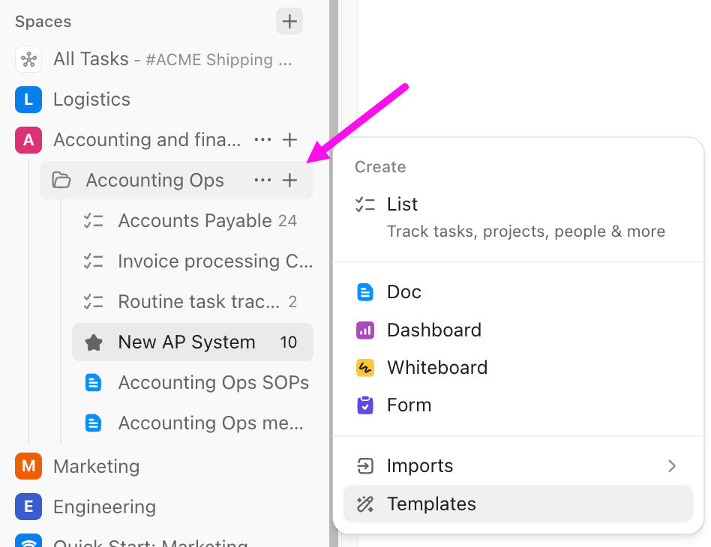
Task: Open the ellipsis menu for Accounting Ops
Action: point(262,180)
